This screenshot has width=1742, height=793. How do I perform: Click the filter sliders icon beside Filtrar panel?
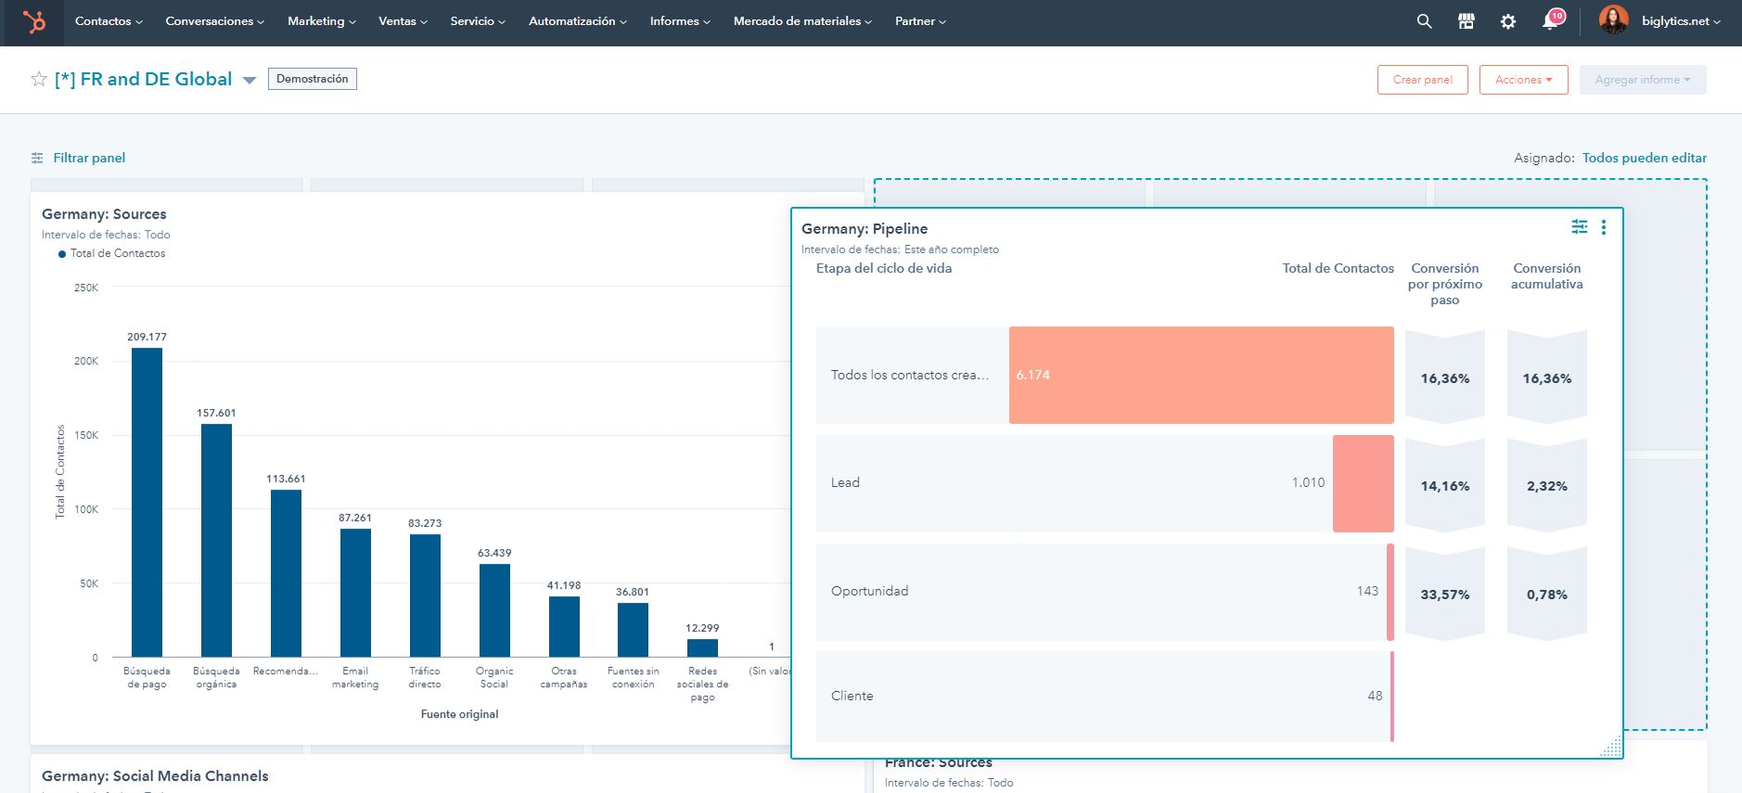(x=37, y=158)
